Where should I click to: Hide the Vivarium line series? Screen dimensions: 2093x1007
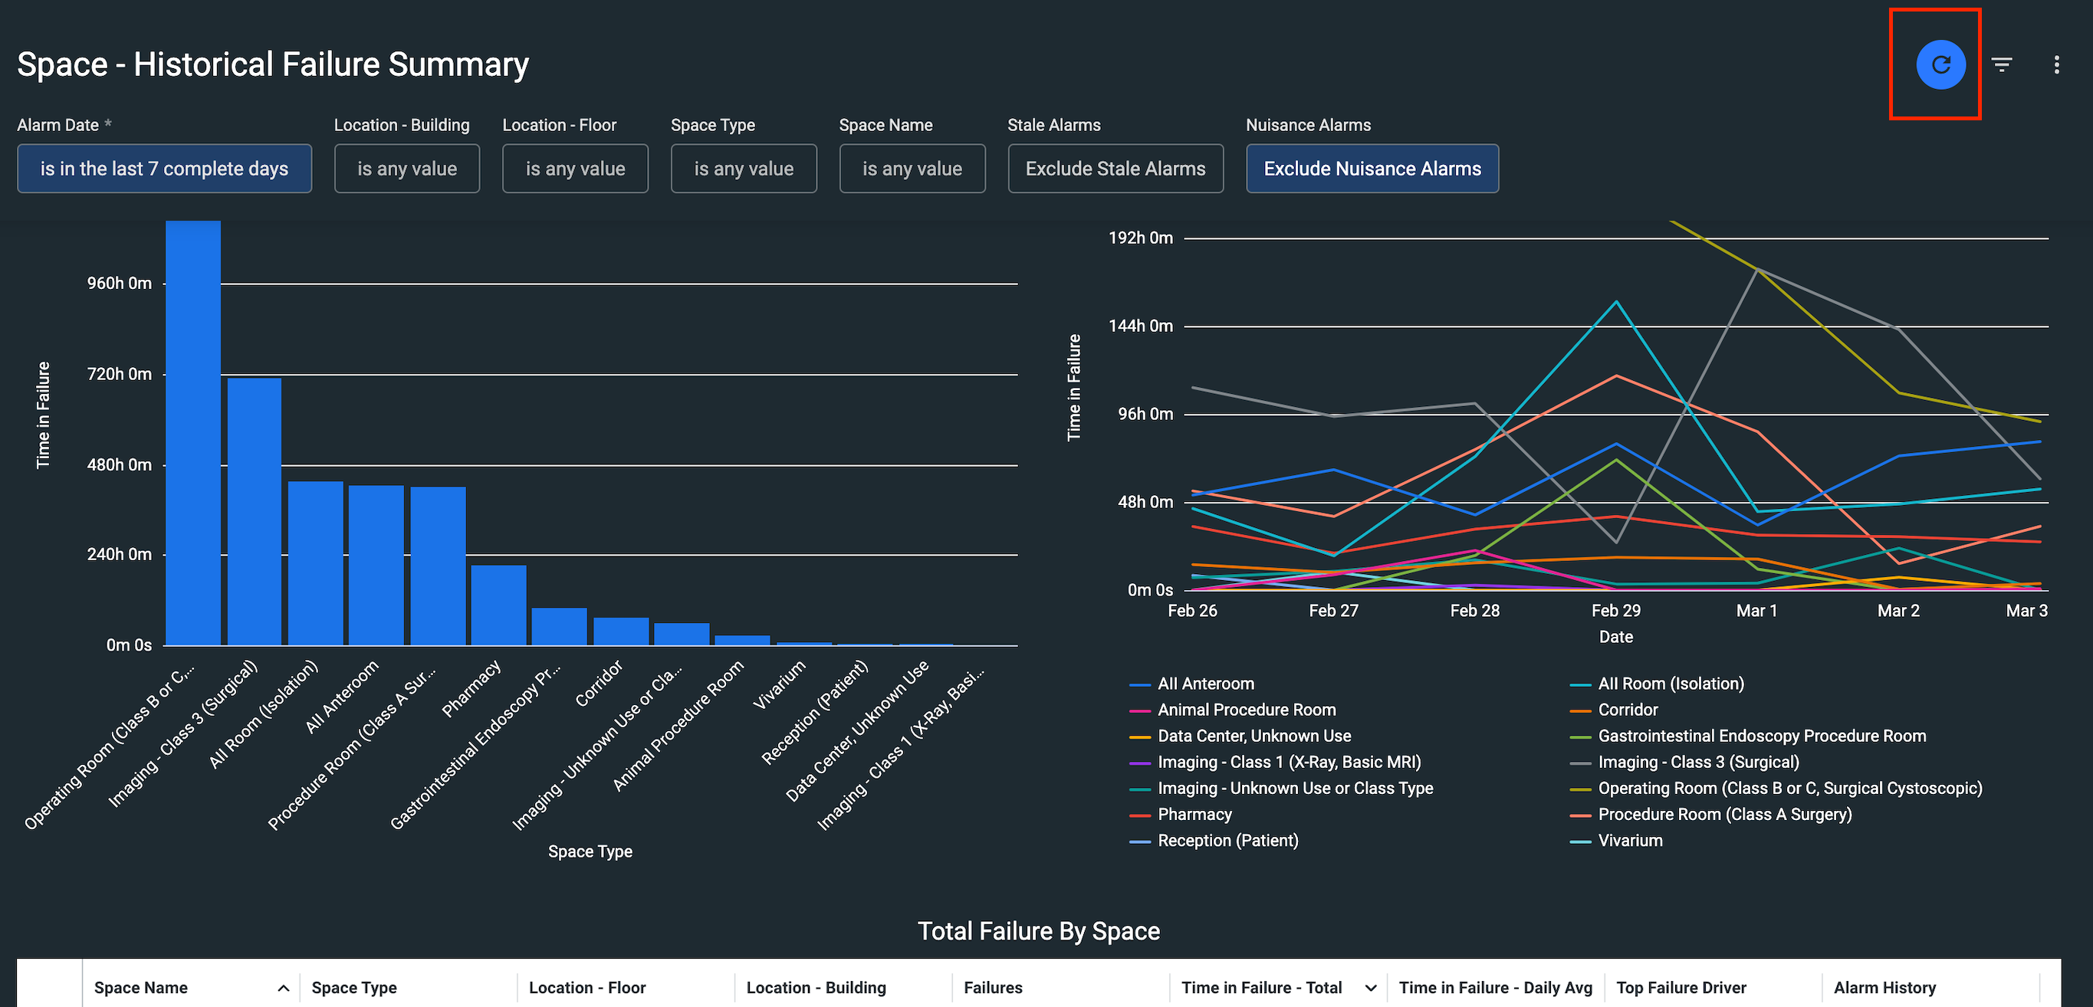coord(1629,841)
